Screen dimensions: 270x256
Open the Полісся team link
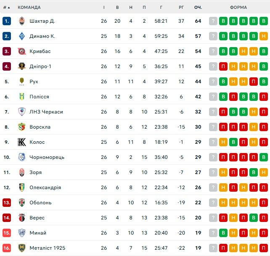click(39, 97)
